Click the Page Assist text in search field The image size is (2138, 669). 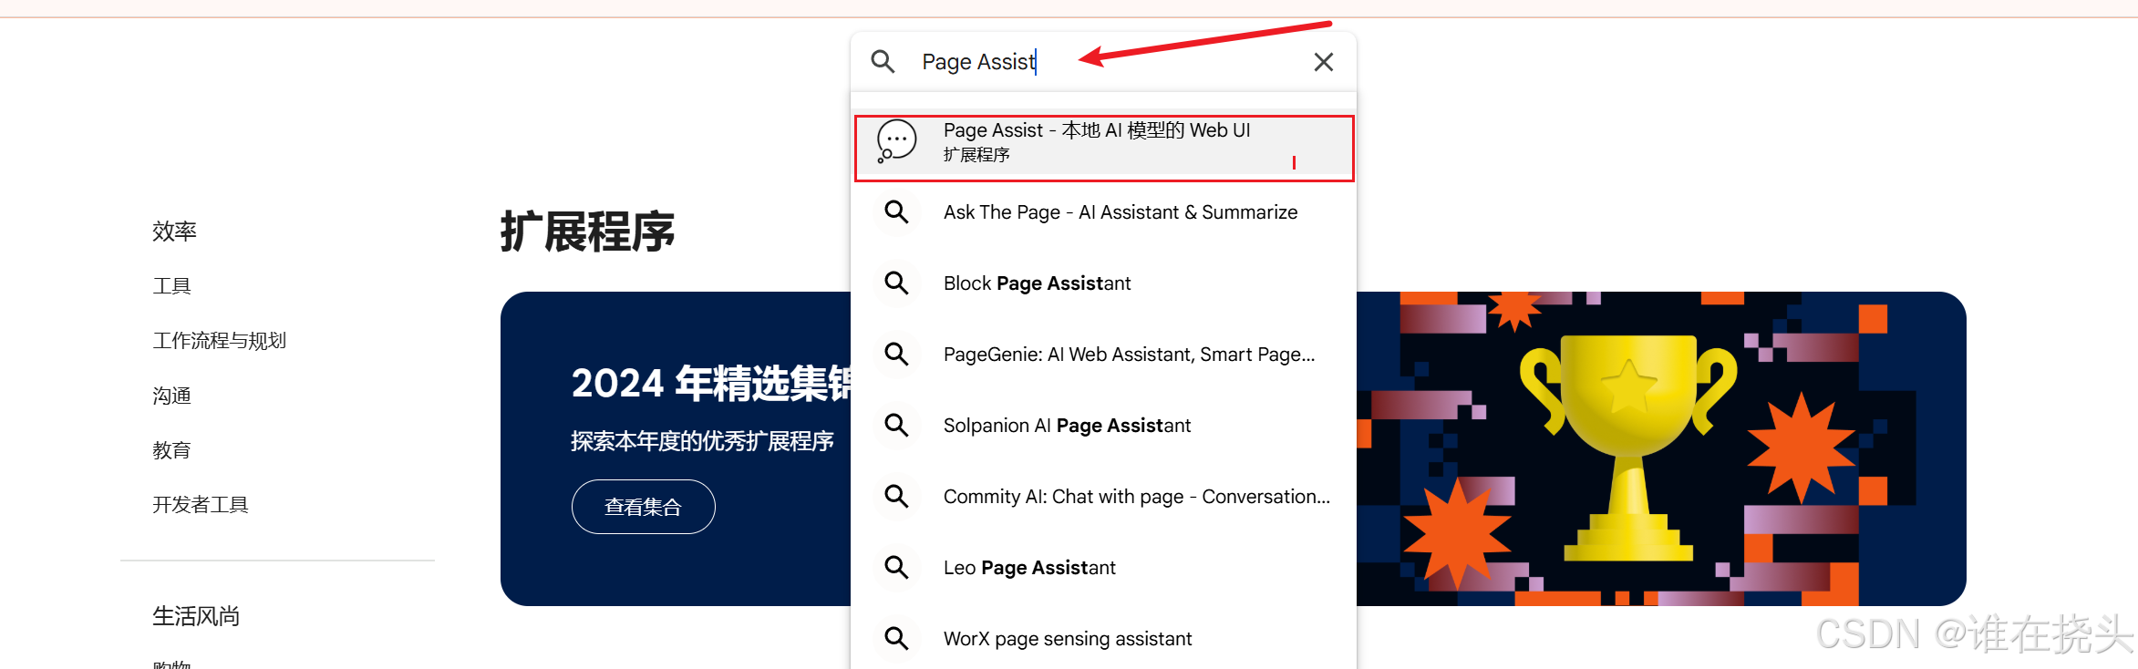click(978, 61)
